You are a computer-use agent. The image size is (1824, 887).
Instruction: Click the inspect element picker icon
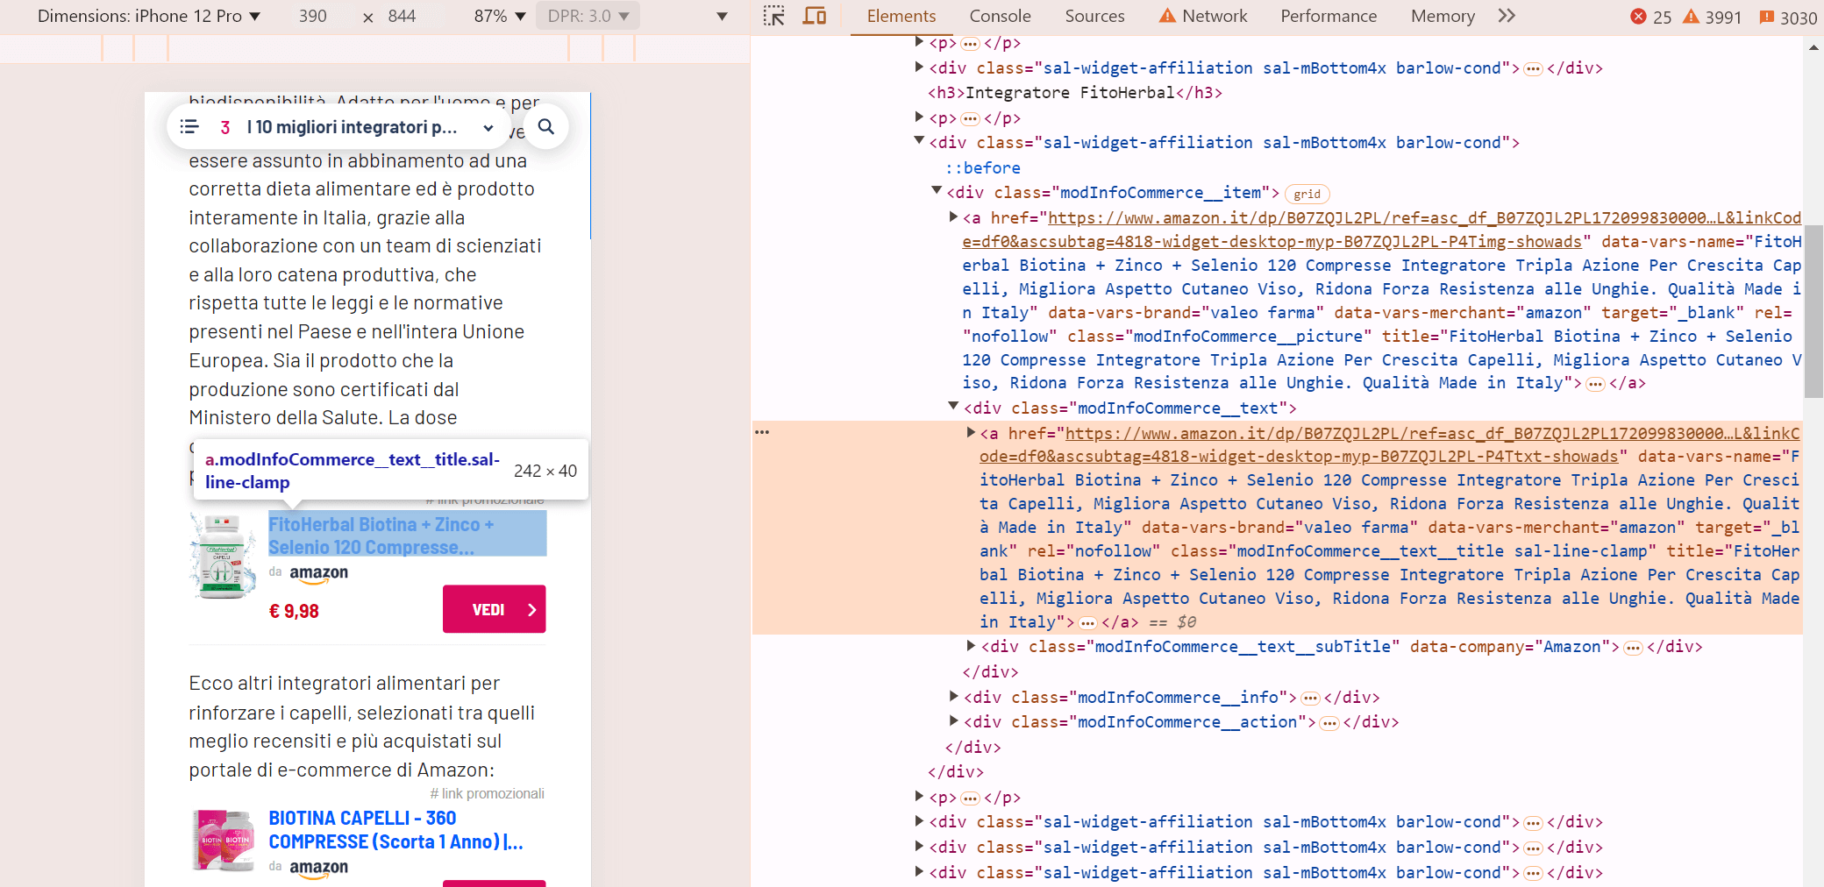pyautogui.click(x=773, y=16)
